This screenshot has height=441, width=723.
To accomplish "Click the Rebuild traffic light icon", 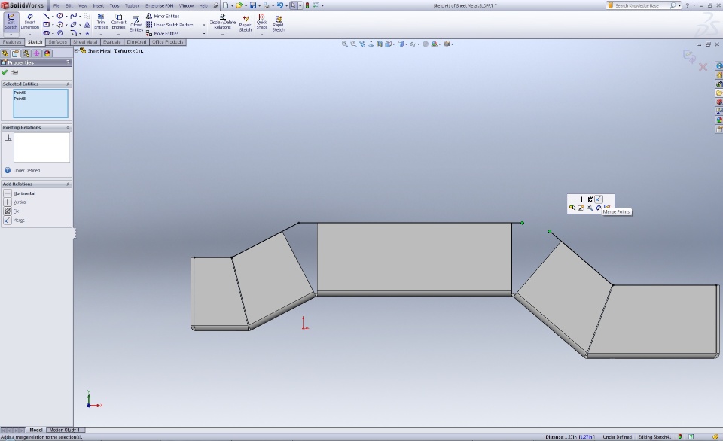I will 307,5.
